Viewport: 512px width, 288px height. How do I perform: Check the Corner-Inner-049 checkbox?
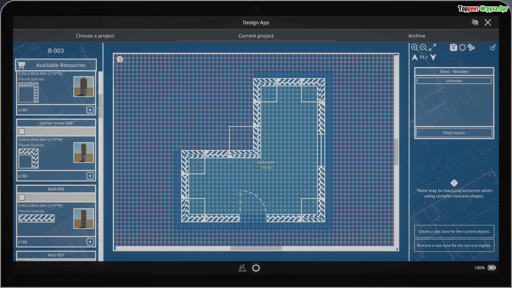point(22,131)
